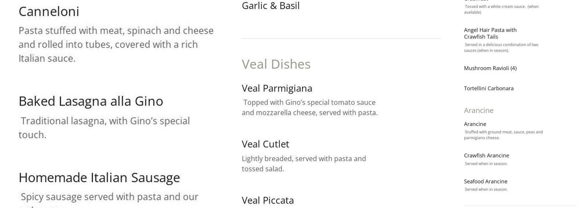Click the gray Arancine section heading
The image size is (584, 208).
pyautogui.click(x=478, y=110)
